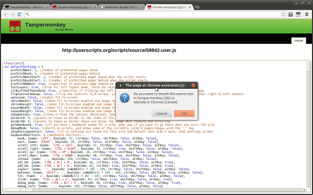
Task: Click the 'showSettingsOnFail: false' code line
Action: pyautogui.click(x=112, y=131)
